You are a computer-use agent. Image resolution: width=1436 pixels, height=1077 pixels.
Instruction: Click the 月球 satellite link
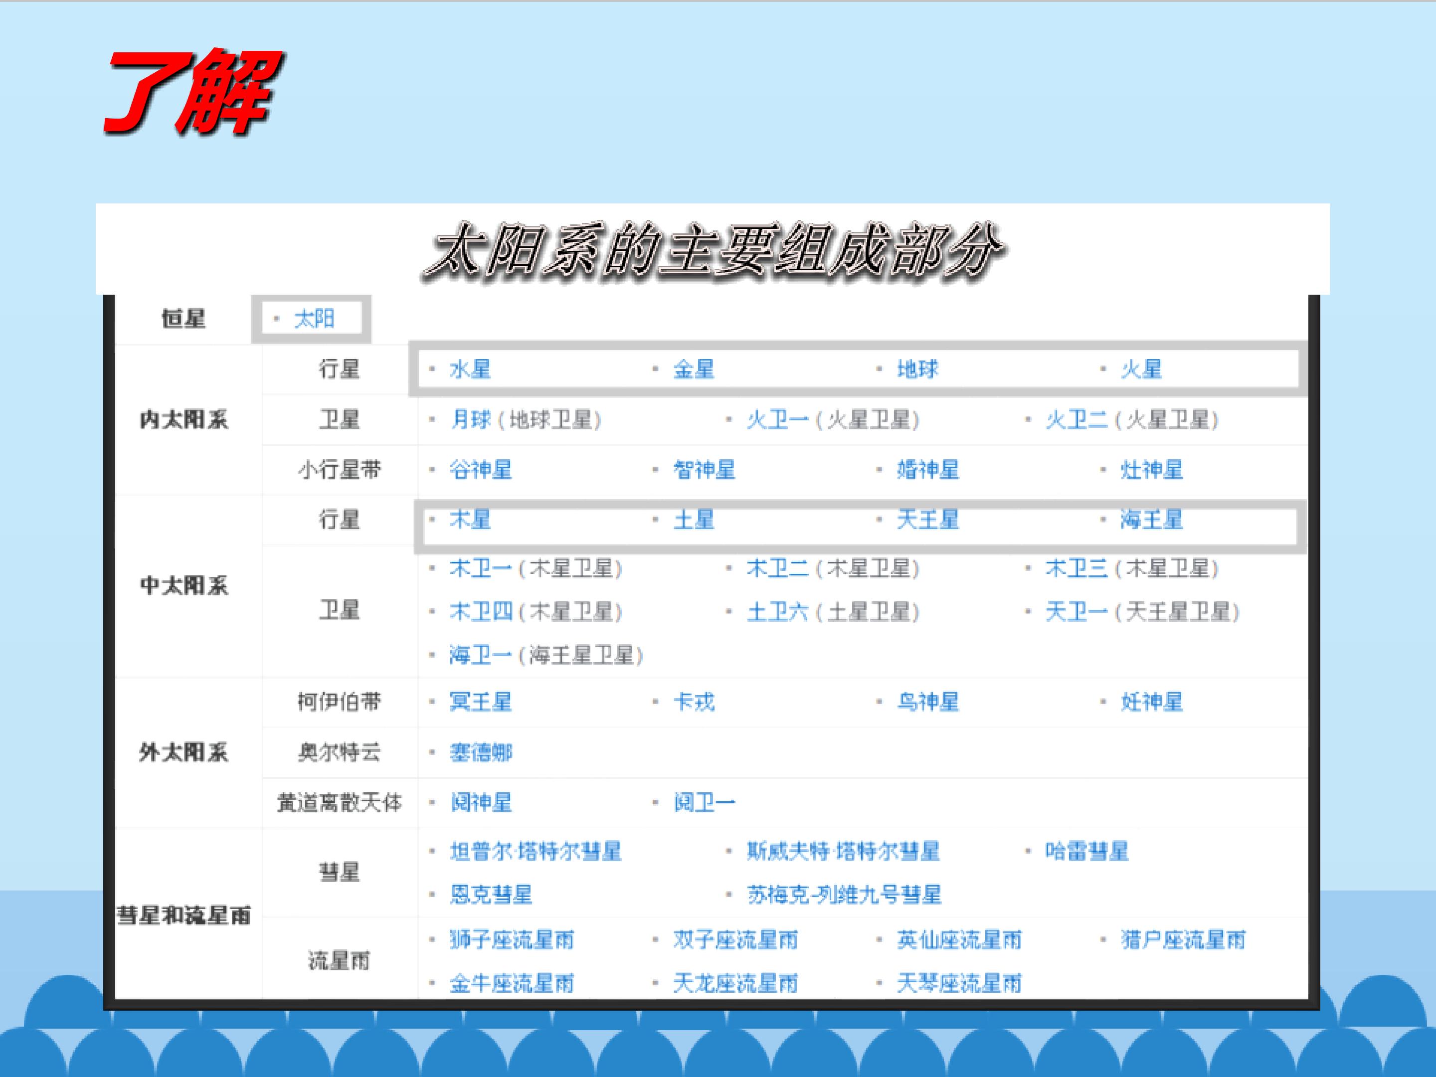471,420
